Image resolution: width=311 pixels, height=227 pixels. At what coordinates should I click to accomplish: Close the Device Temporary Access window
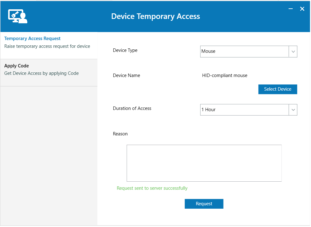click(x=302, y=9)
